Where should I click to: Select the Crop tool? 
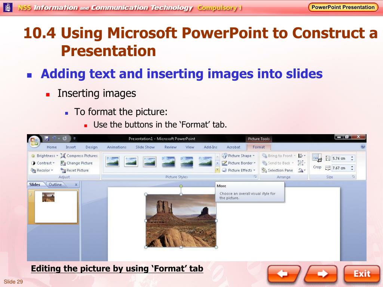pyautogui.click(x=317, y=161)
